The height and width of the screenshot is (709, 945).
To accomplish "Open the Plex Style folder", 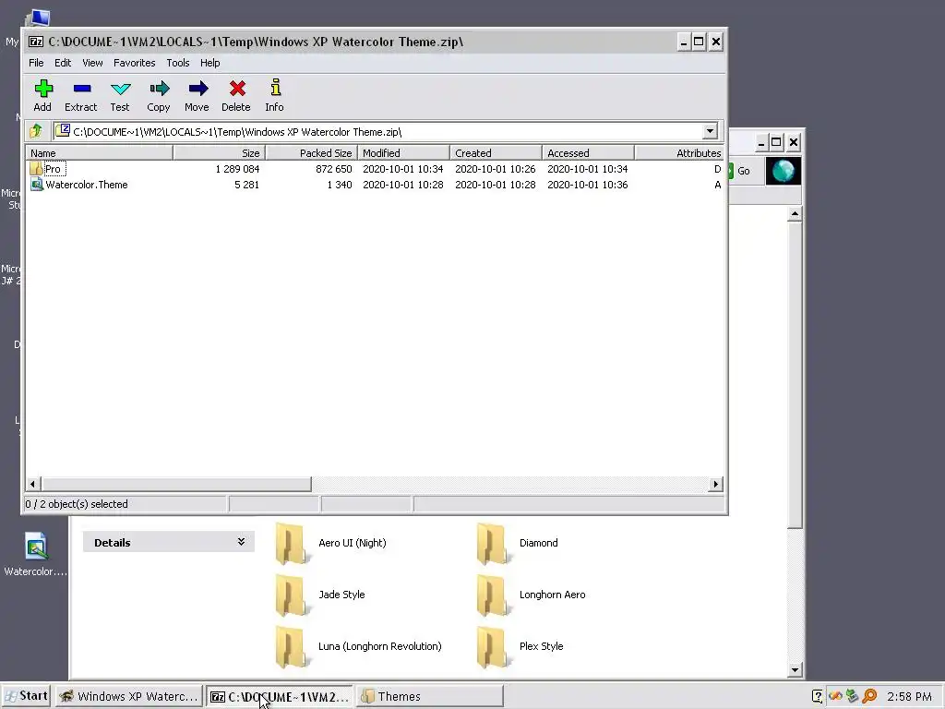I will (493, 647).
